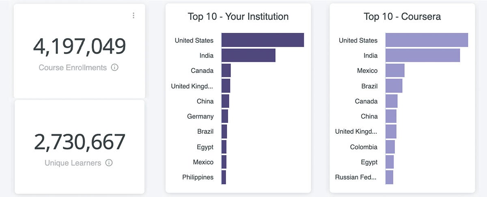Select the India bar in Your Institution chart
Image resolution: width=487 pixels, height=197 pixels.
(248, 56)
